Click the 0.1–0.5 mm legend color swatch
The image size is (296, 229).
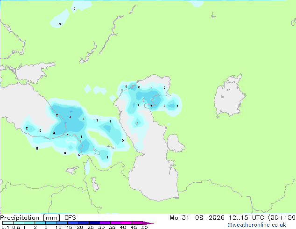point(8,223)
